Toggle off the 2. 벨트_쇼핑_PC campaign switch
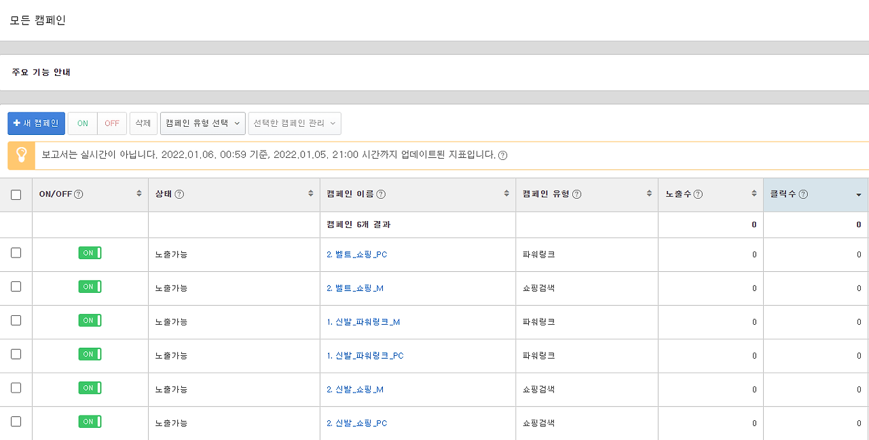The height and width of the screenshot is (440, 869). coord(90,252)
